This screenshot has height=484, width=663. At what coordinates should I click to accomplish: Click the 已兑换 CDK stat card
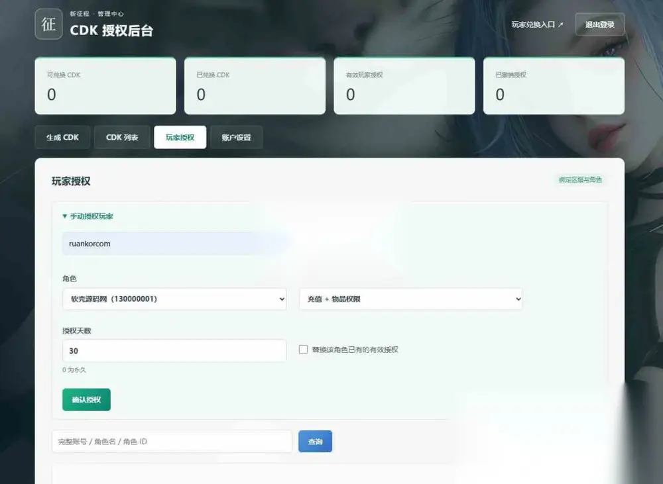(x=255, y=85)
